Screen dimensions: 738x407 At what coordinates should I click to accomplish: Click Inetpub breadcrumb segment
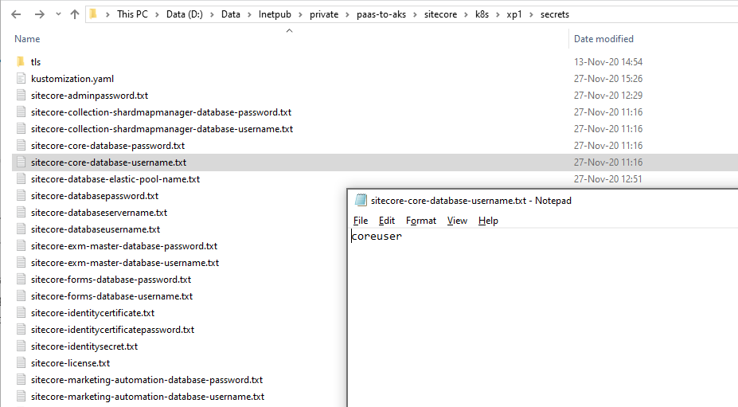click(275, 14)
